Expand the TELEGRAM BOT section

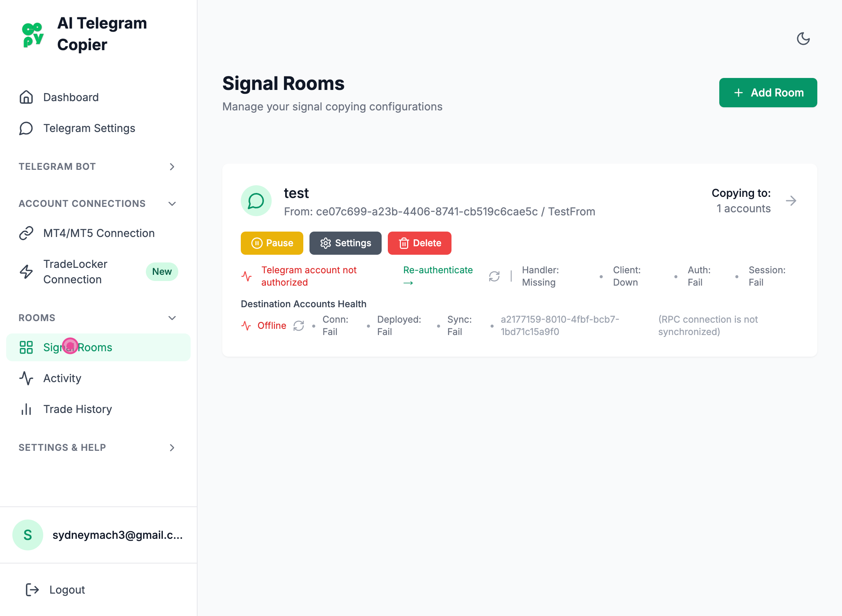pos(172,167)
